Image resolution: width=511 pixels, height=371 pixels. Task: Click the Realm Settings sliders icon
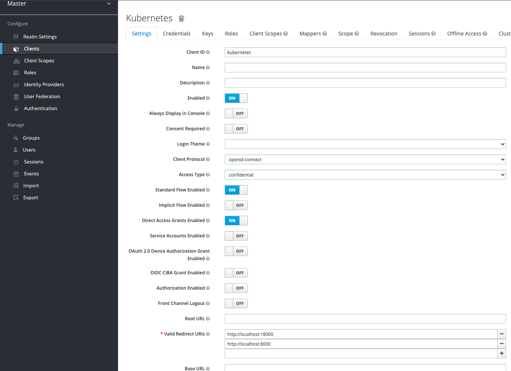[16, 37]
